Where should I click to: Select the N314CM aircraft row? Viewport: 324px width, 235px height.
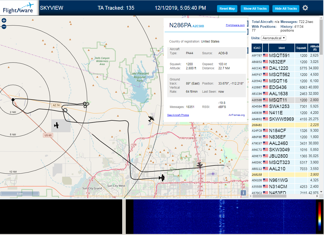(285, 186)
